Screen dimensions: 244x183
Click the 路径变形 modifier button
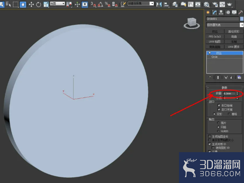pyautogui.click(x=234, y=31)
